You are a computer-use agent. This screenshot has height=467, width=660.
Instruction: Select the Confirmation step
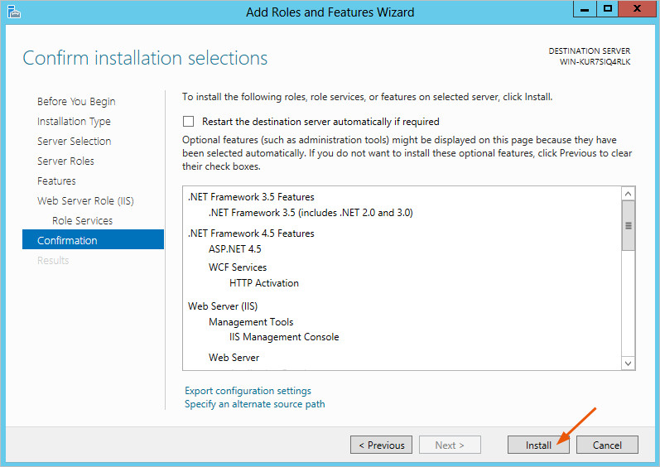tap(67, 240)
